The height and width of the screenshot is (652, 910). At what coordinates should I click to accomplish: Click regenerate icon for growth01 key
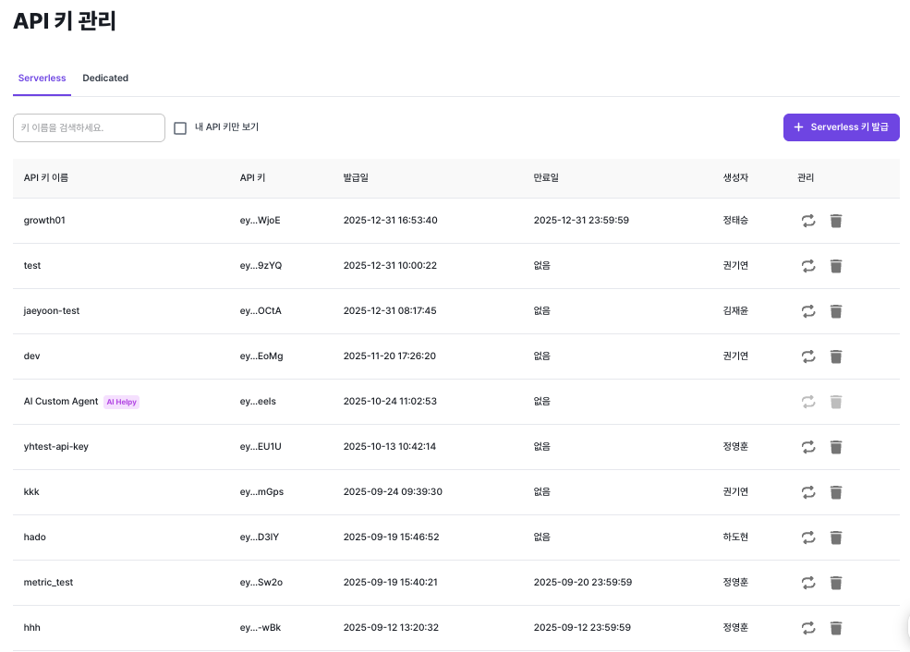click(x=808, y=221)
